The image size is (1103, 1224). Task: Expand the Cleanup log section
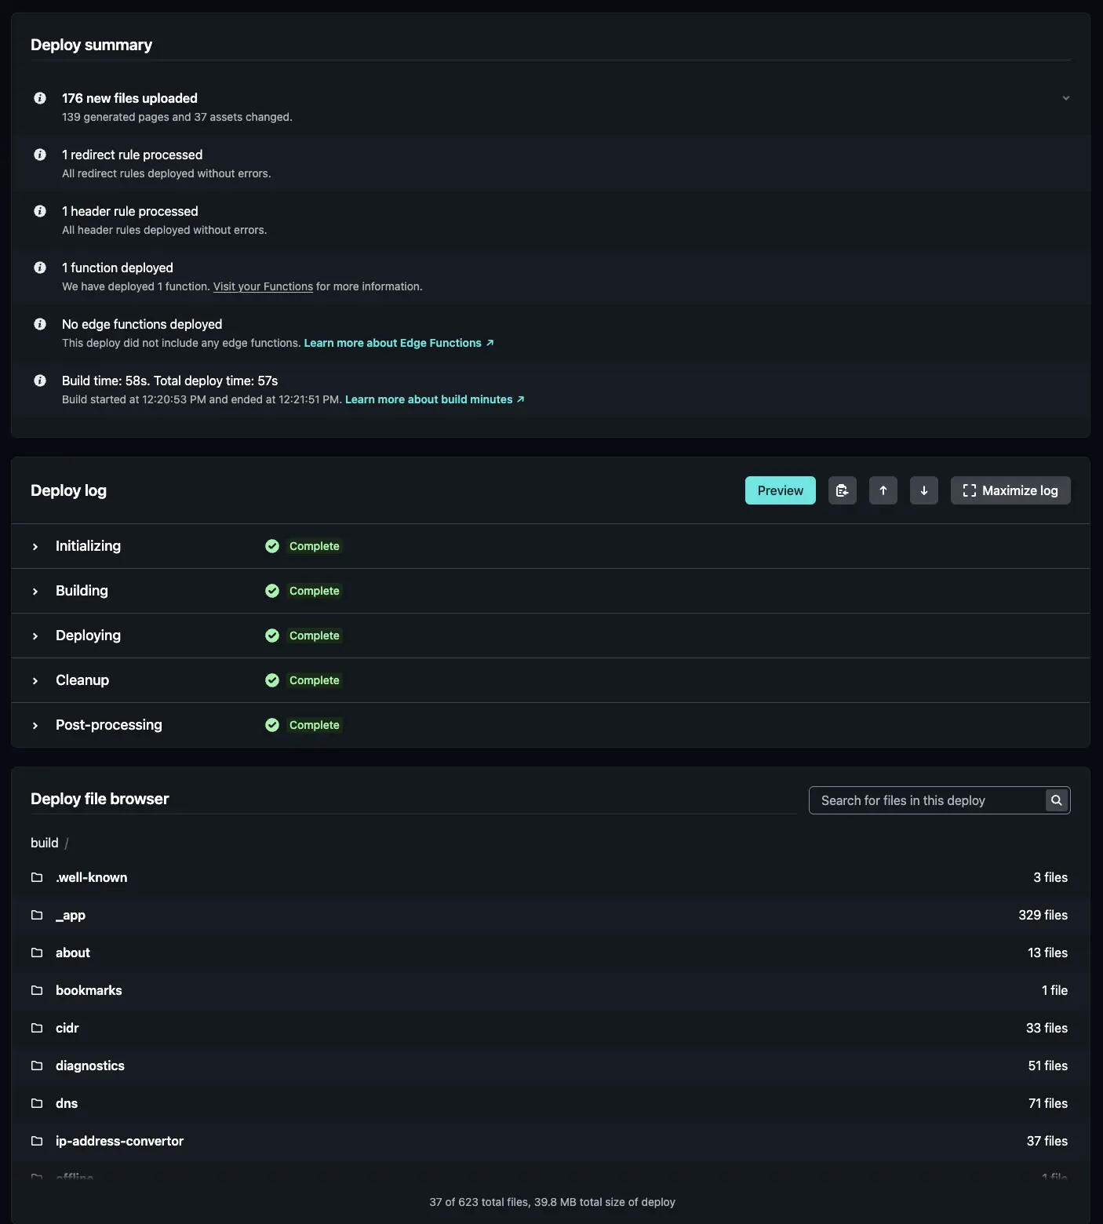35,680
